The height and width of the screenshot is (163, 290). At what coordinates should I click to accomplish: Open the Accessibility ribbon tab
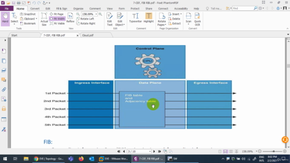pos(181,9)
